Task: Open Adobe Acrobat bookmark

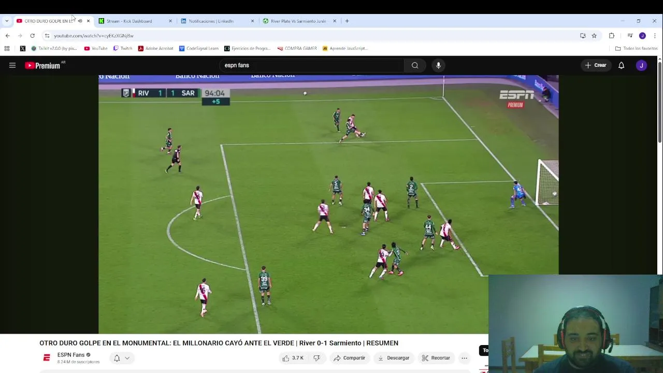Action: pos(155,48)
